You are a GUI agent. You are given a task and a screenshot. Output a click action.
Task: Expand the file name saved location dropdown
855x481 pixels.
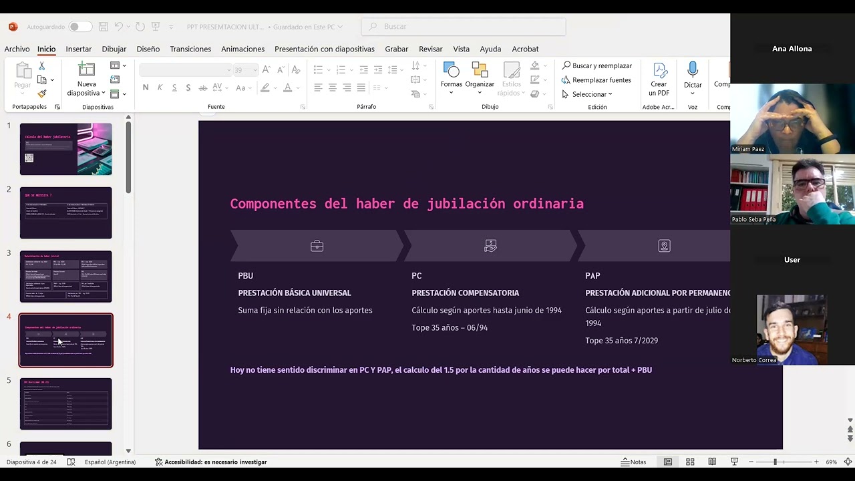click(341, 27)
